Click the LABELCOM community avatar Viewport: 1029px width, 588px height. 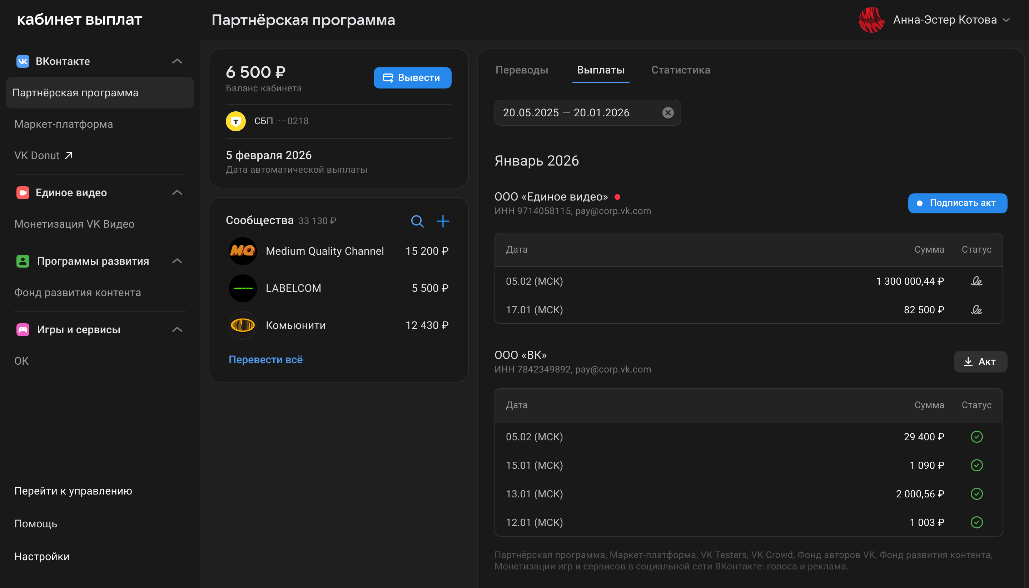243,288
